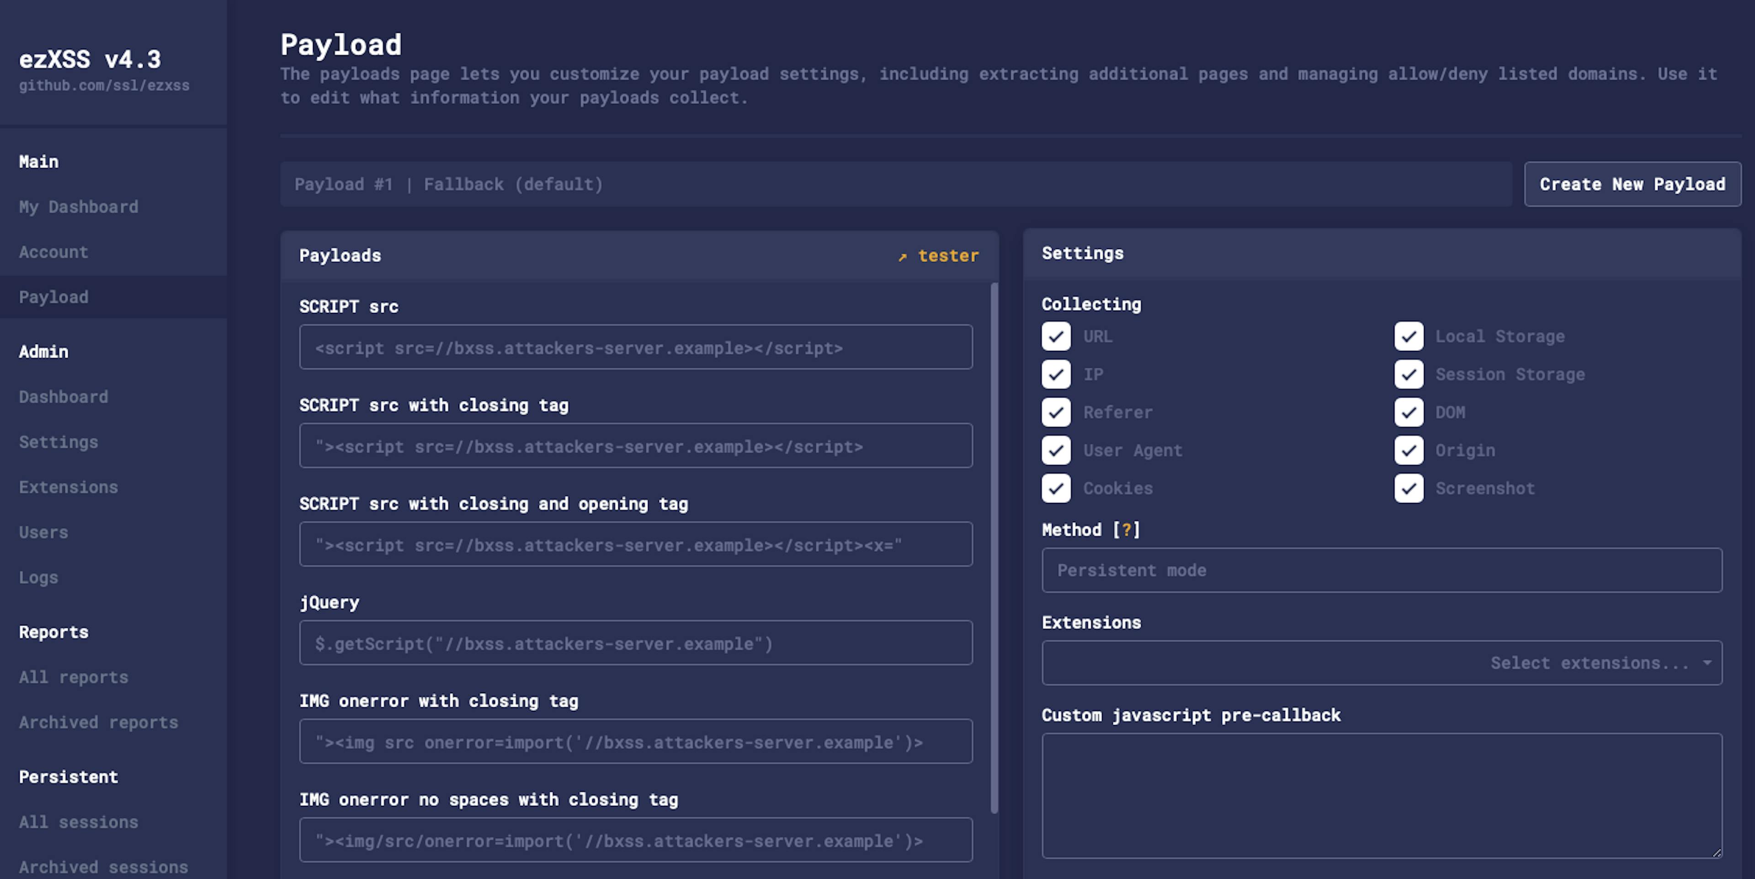
Task: Open the Persistent mode method dropdown
Action: pyautogui.click(x=1381, y=571)
